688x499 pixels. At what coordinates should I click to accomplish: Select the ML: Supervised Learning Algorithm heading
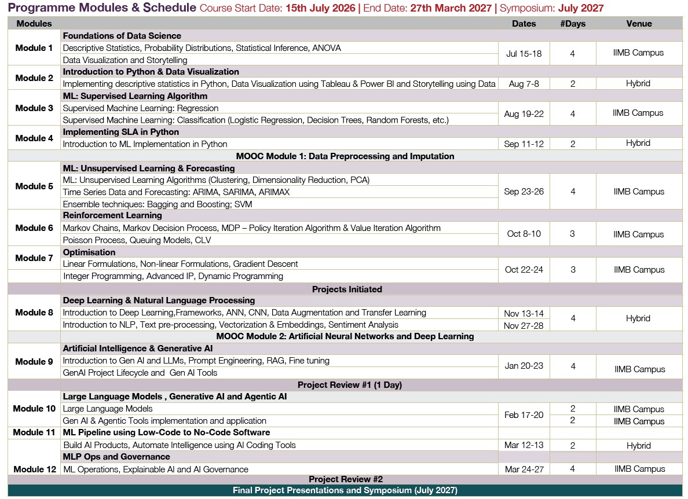point(134,96)
